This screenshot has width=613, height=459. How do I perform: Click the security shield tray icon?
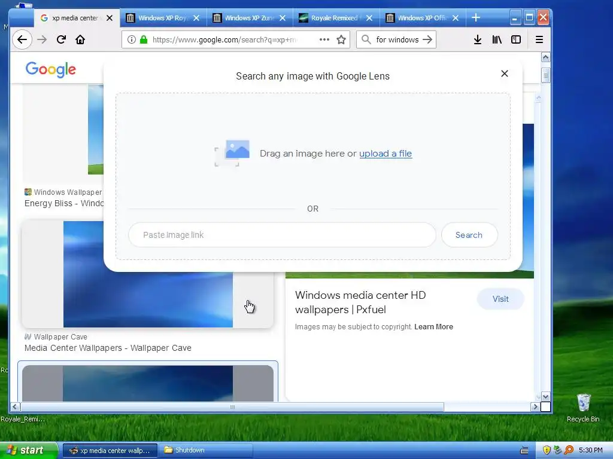point(547,451)
